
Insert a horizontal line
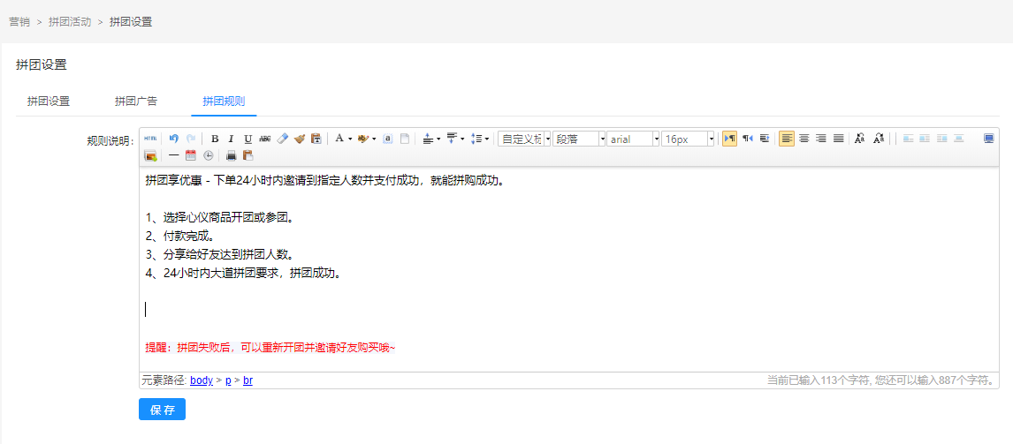coord(174,155)
